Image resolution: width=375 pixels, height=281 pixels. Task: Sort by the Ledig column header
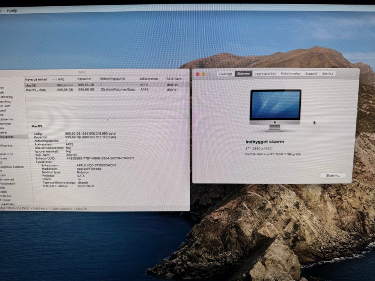coord(60,79)
